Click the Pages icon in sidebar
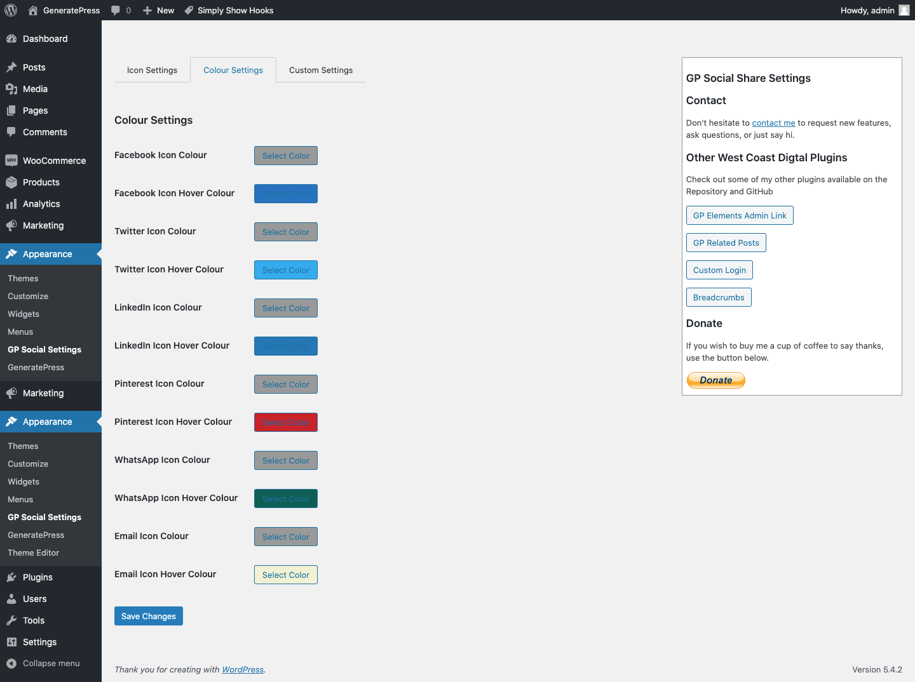 11,110
